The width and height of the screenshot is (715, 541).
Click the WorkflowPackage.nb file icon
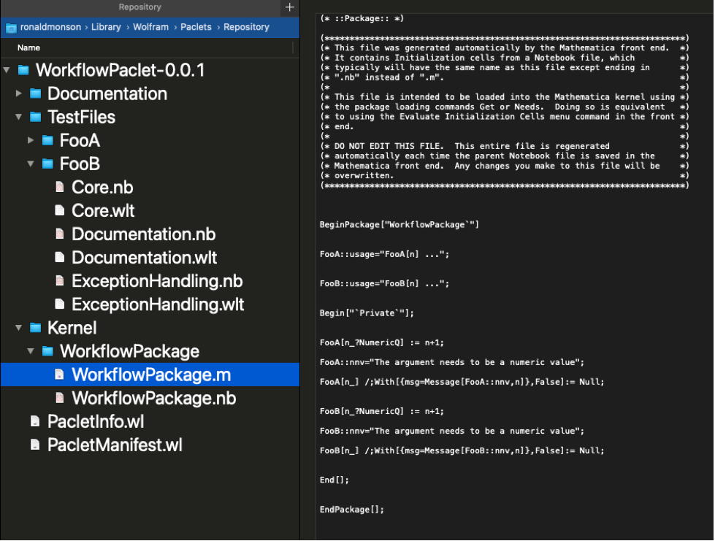[x=60, y=398]
